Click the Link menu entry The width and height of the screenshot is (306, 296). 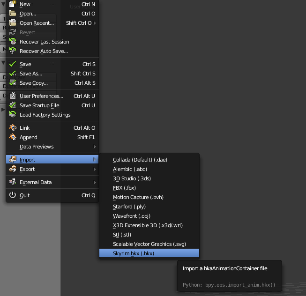coord(52,128)
